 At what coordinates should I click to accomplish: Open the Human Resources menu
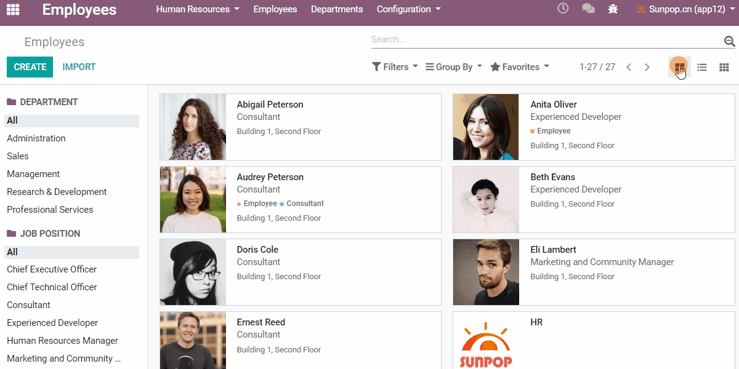coord(197,9)
